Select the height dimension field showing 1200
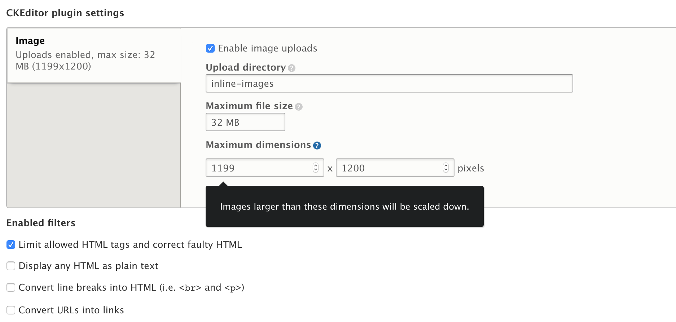The image size is (676, 322). [x=390, y=167]
